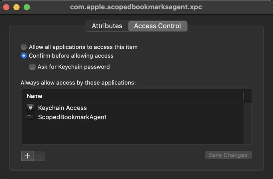Switch to the Access Control tab
The width and height of the screenshot is (273, 179).
(158, 26)
